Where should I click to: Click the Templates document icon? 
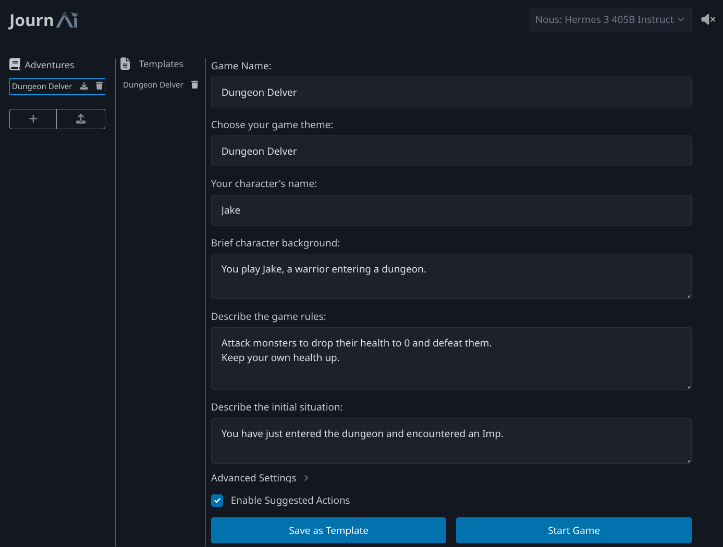(125, 64)
